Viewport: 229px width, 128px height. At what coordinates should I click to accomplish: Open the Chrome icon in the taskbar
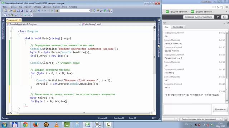[25, 125]
